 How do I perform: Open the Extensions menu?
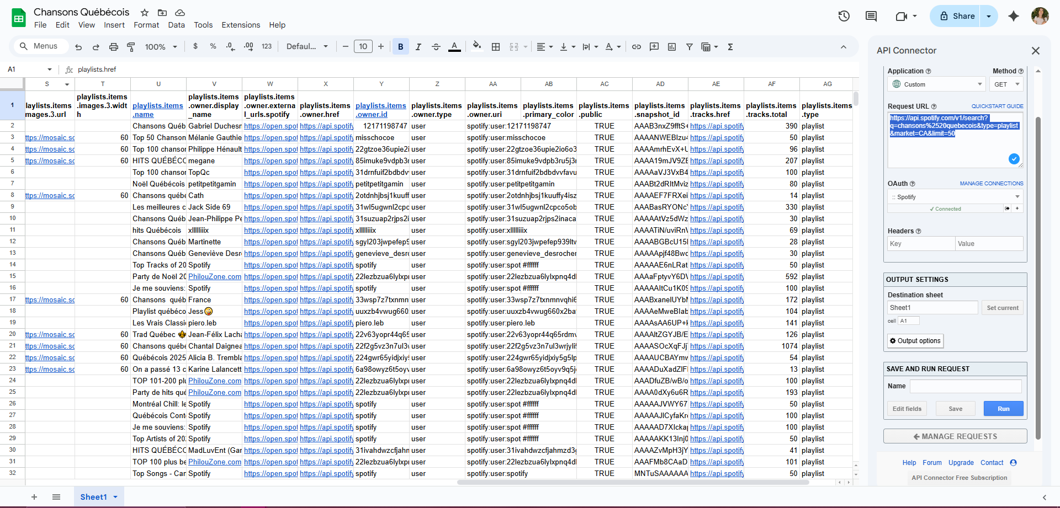(x=241, y=25)
